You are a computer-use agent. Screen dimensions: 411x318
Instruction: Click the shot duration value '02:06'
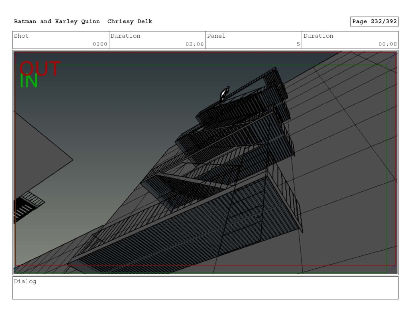click(195, 44)
